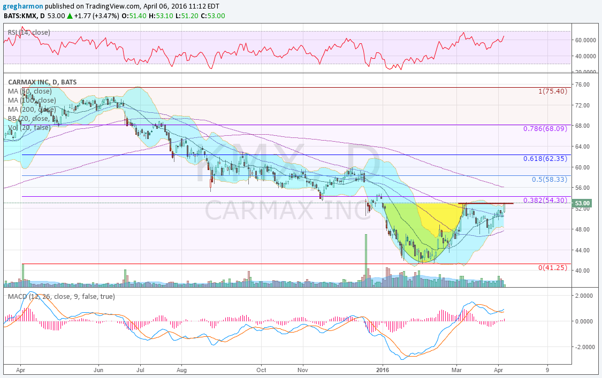
Task: Click the BATS:KMX, D symbol text
Action: [24, 16]
